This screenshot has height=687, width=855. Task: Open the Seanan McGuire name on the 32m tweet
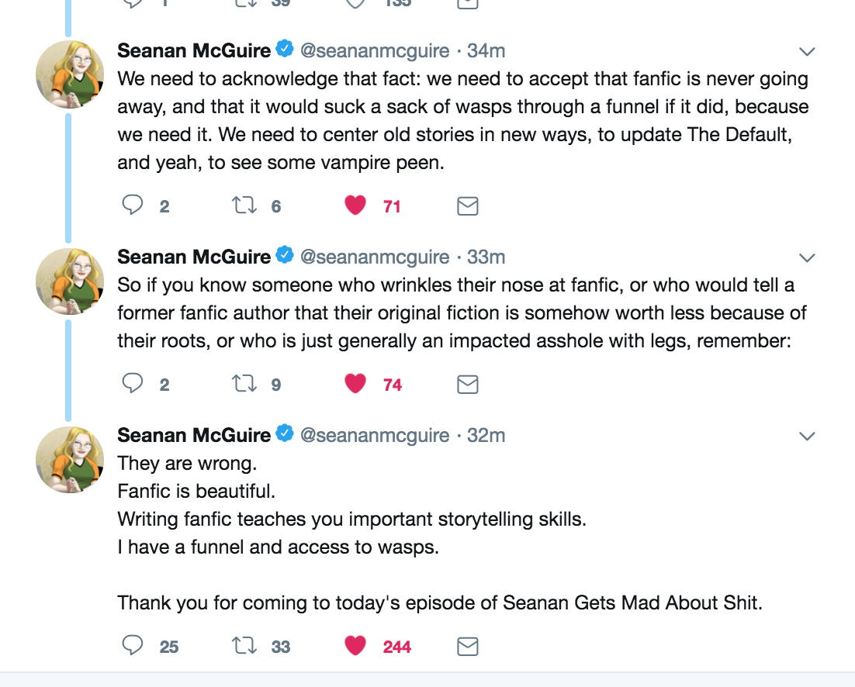tap(194, 436)
